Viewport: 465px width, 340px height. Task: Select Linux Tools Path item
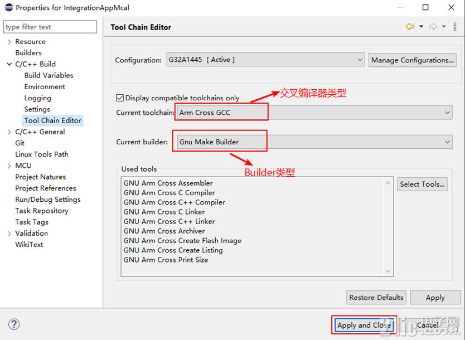coord(42,154)
